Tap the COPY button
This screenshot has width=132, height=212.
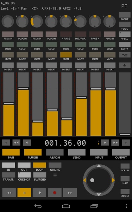pos(125,45)
